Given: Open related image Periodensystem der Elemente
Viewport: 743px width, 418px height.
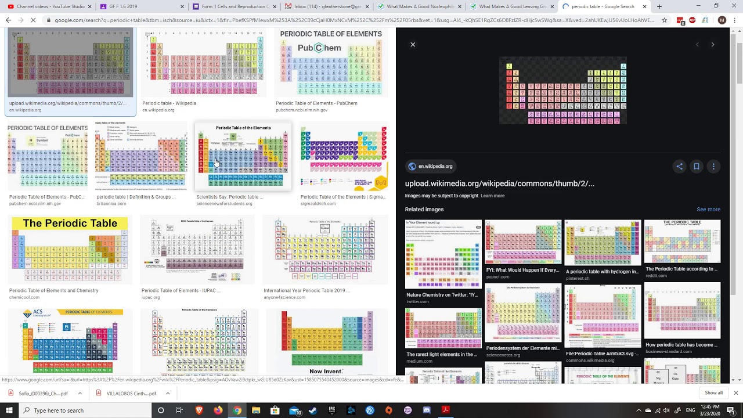Looking at the screenshot, I should tap(523, 320).
